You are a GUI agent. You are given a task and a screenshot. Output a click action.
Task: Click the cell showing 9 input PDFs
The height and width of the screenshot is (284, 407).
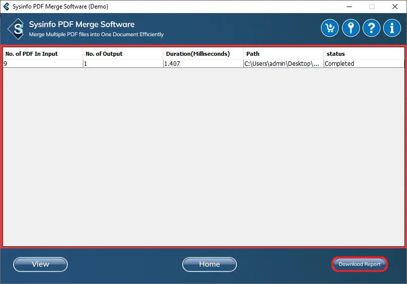[43, 64]
